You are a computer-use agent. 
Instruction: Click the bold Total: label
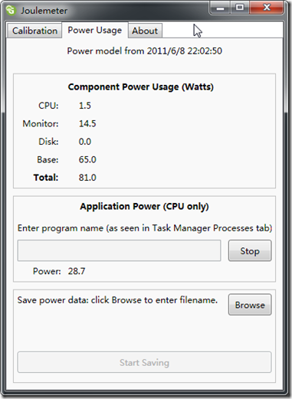[x=46, y=178]
